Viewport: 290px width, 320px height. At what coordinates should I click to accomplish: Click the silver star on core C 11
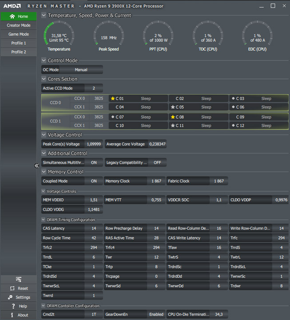[x=173, y=125]
